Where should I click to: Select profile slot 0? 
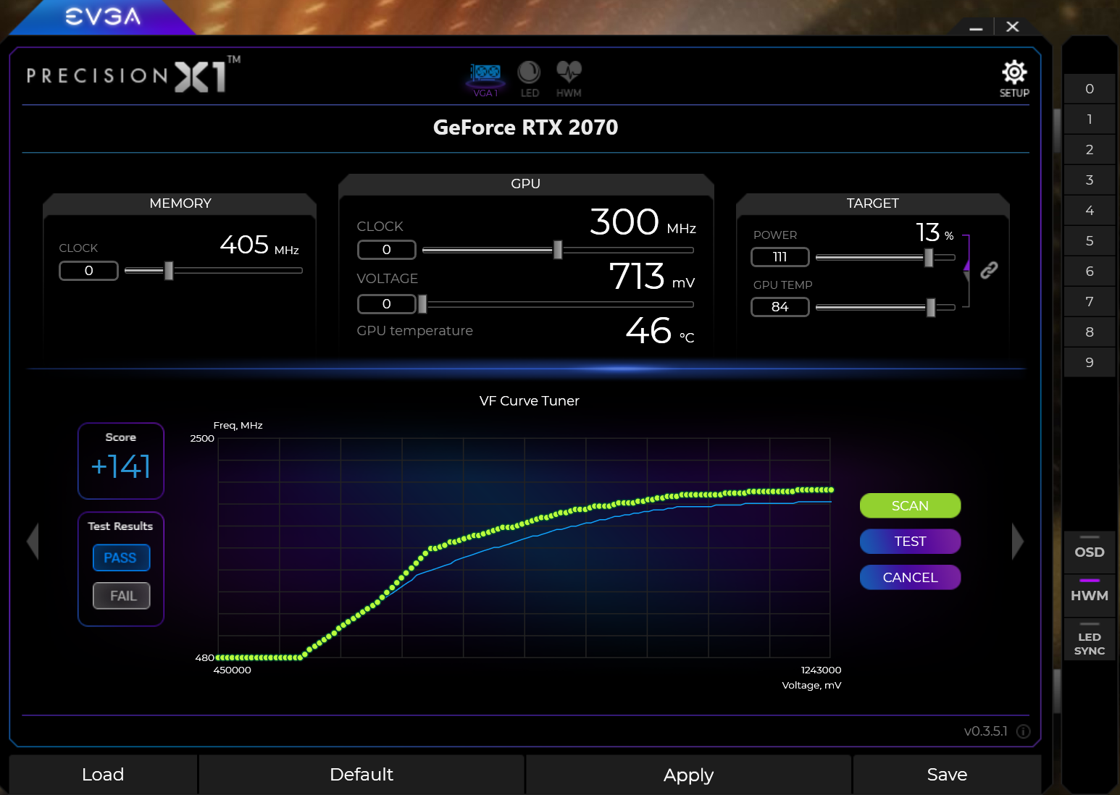click(1090, 89)
